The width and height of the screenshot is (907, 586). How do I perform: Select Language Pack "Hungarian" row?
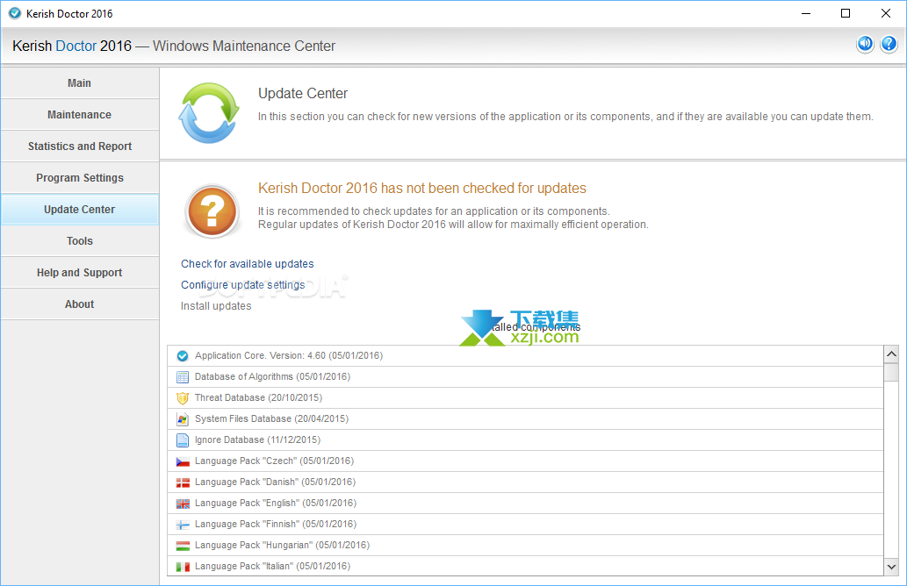pyautogui.click(x=281, y=546)
